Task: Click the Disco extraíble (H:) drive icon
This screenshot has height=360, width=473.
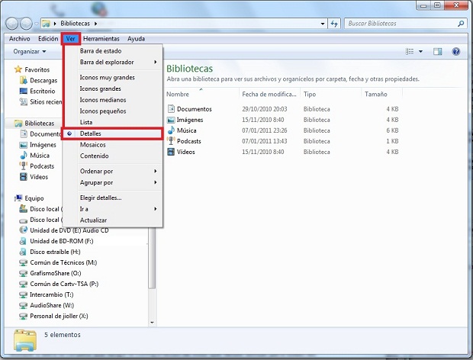Action: point(23,252)
